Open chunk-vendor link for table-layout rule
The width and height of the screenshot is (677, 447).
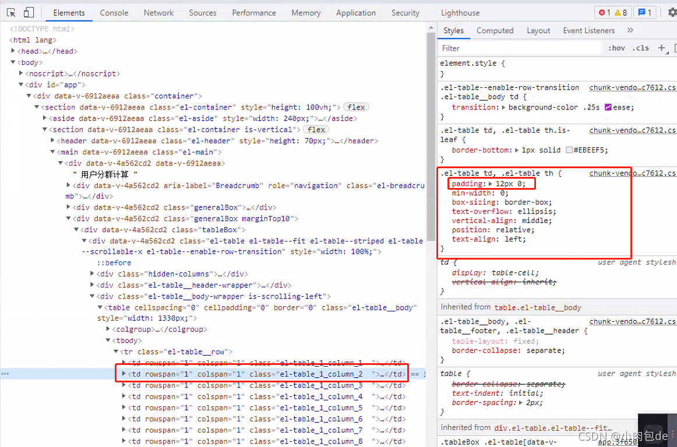pos(633,321)
